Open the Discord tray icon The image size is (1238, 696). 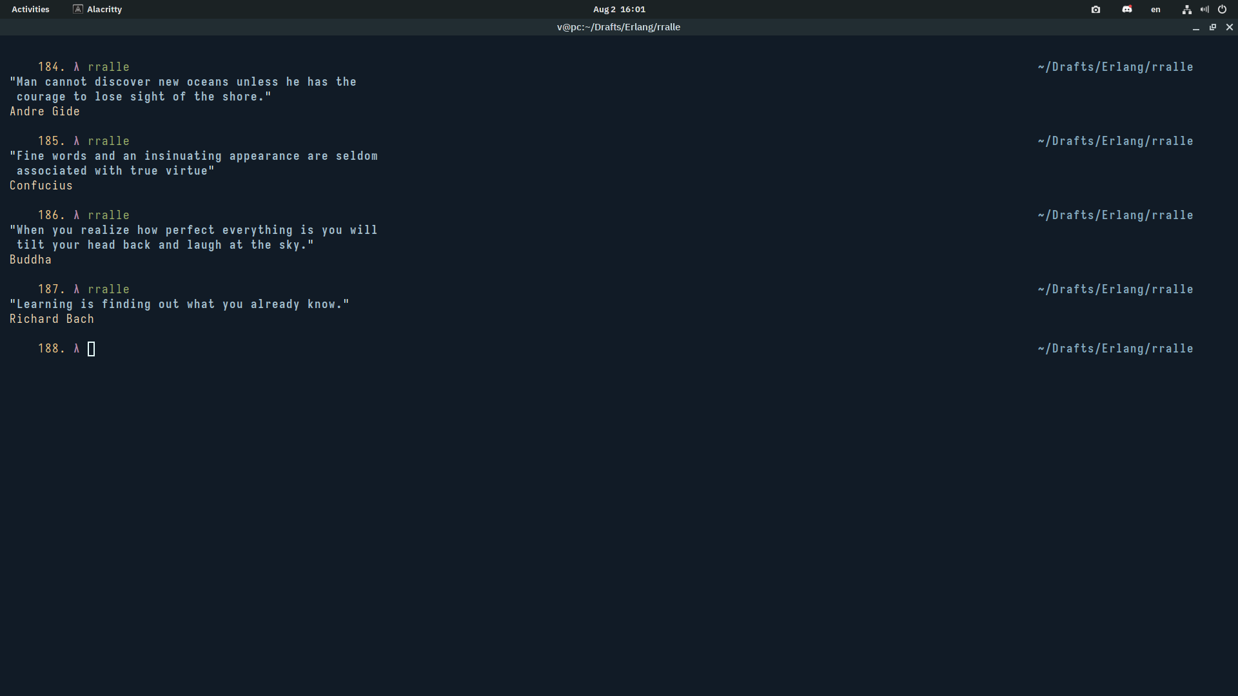pos(1126,9)
